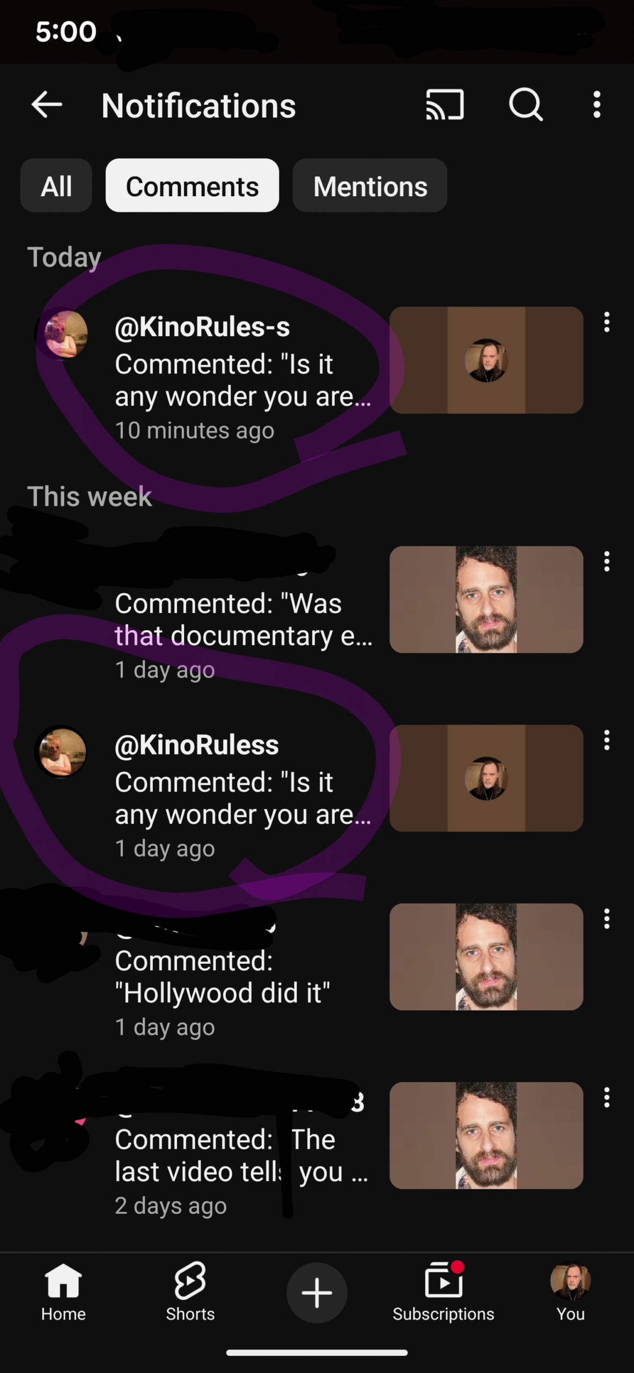Select the All filter chip
Screen dimensions: 634x1373
(56, 186)
